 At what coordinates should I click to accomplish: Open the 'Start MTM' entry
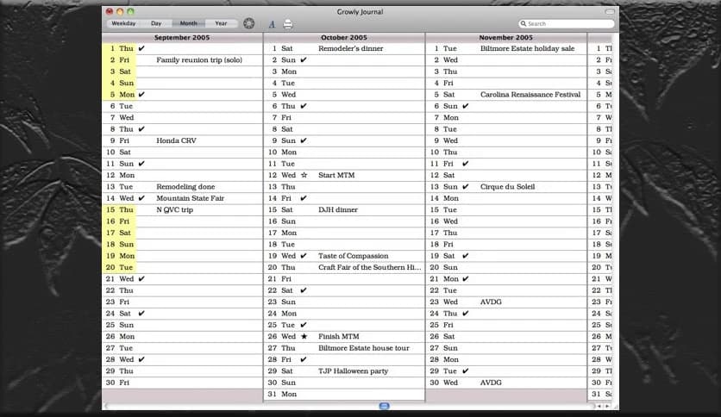pos(336,175)
